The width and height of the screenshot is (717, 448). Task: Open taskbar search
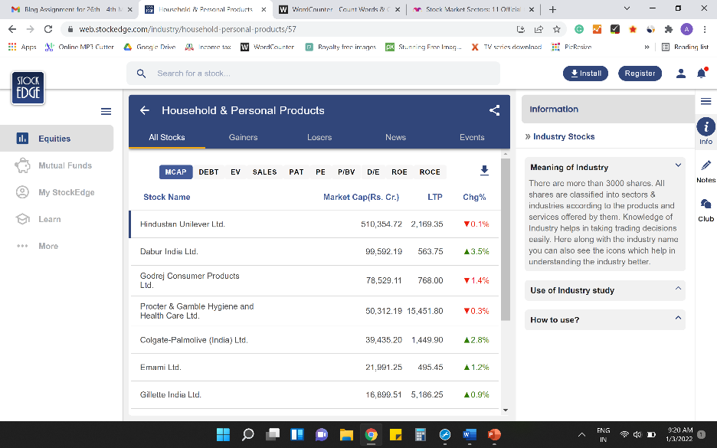click(248, 434)
